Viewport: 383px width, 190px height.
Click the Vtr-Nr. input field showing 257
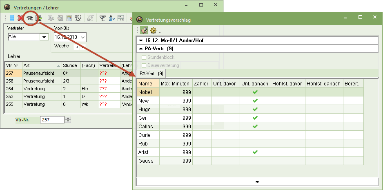(x=52, y=120)
